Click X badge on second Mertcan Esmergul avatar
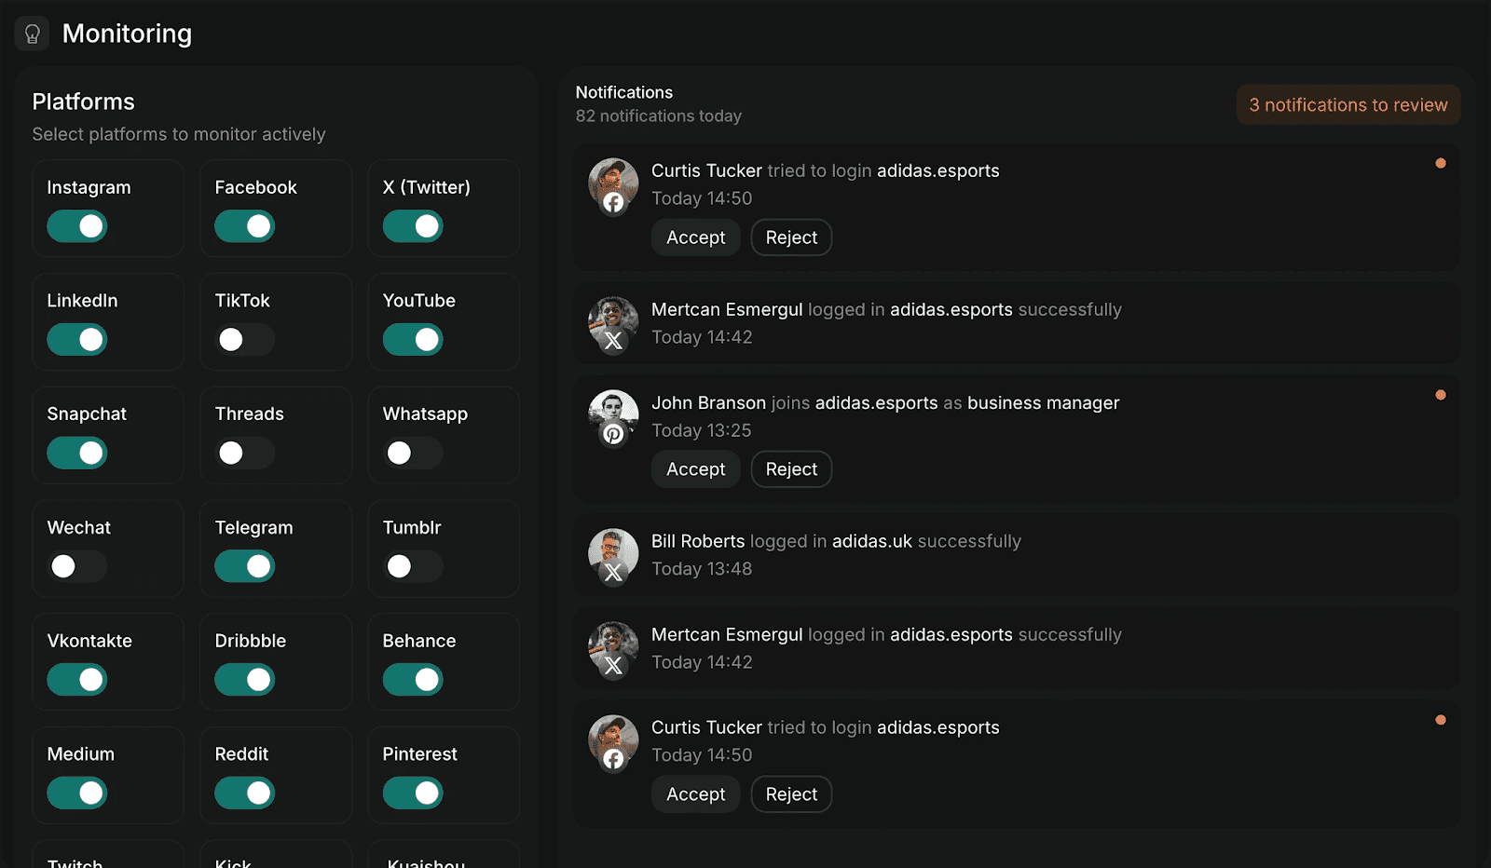 (613, 666)
